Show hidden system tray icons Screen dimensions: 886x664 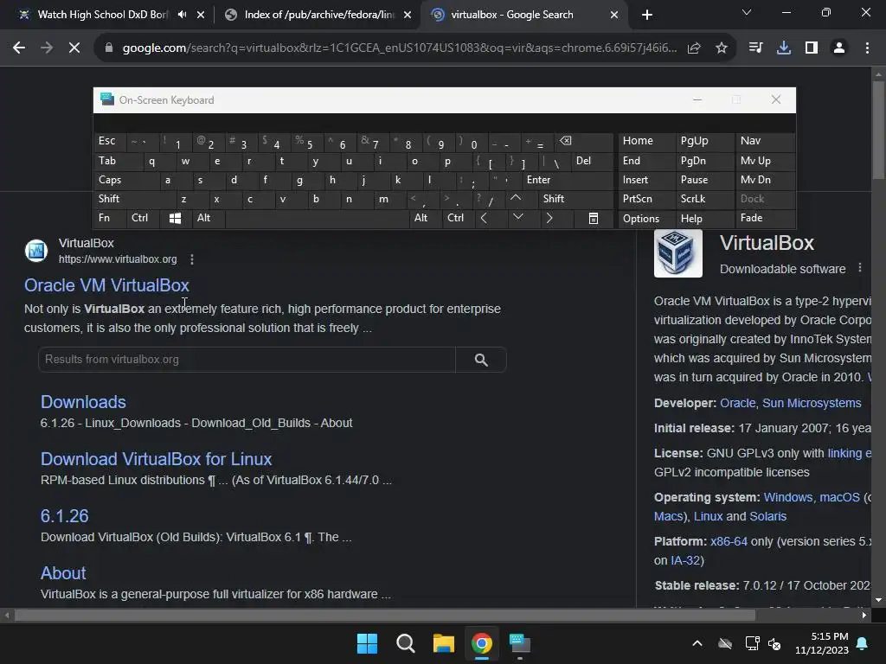[697, 643]
